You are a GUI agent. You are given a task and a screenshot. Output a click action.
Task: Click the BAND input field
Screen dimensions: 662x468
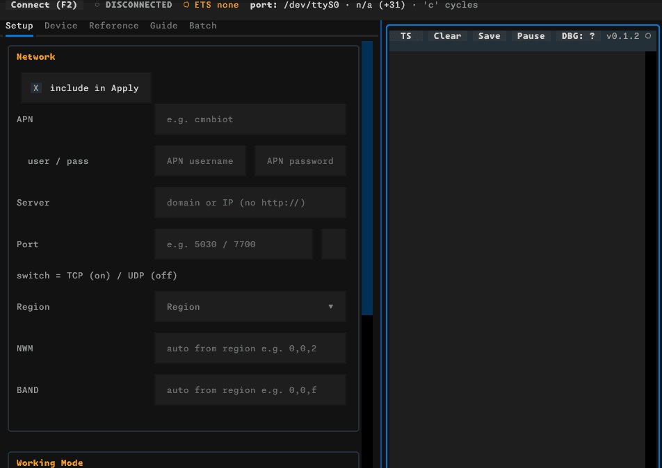pos(250,390)
